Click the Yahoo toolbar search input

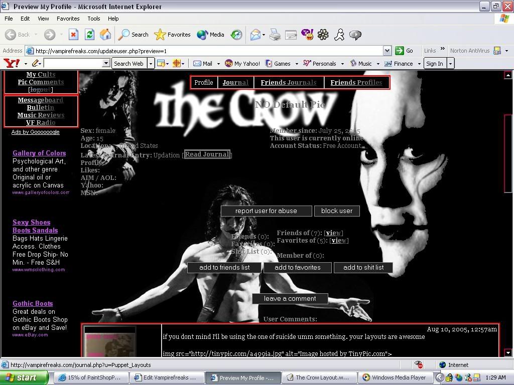[x=73, y=63]
